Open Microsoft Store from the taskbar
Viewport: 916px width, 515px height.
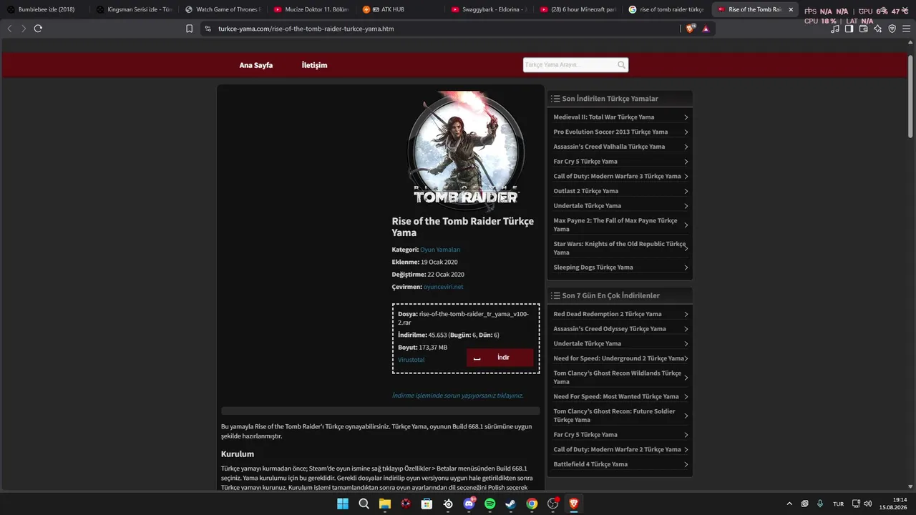click(427, 504)
